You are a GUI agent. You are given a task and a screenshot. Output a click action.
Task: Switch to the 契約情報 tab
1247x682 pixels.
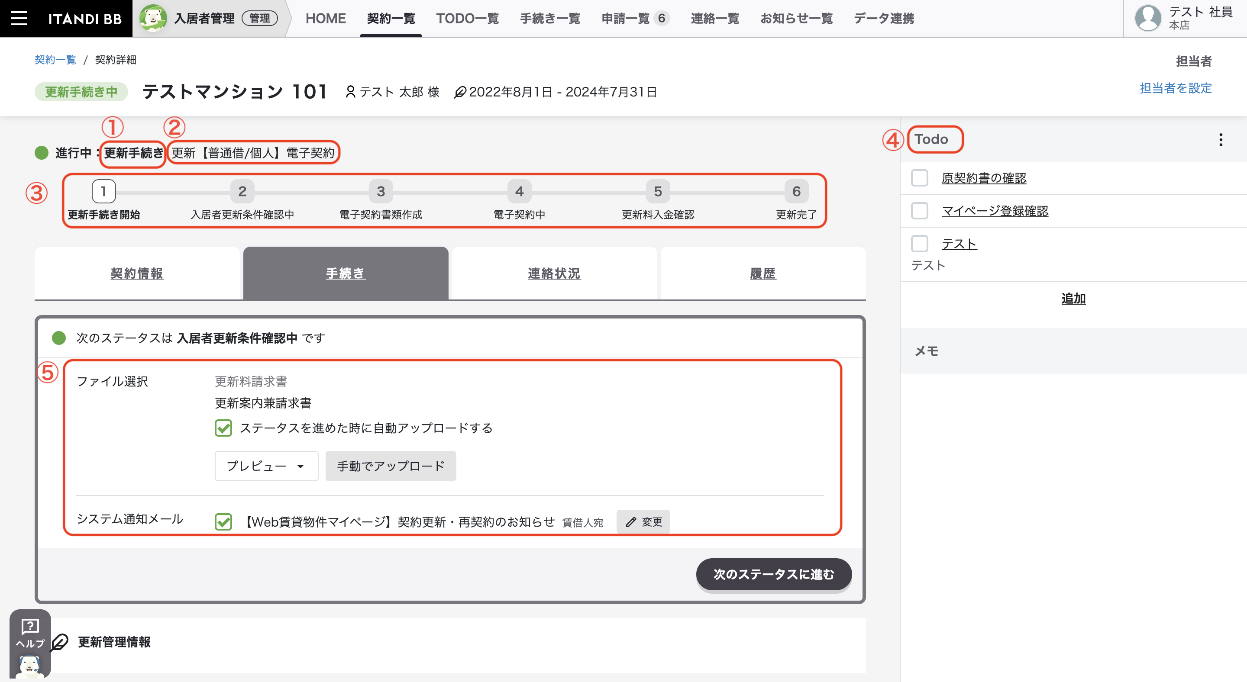137,273
